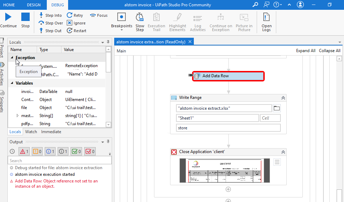344x202 pixels.
Task: Switch to the Watch tab
Action: pos(31,132)
